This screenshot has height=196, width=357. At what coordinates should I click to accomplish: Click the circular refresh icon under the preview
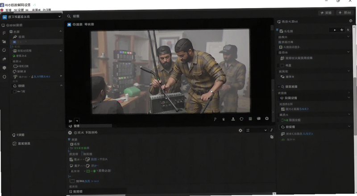pos(241,118)
